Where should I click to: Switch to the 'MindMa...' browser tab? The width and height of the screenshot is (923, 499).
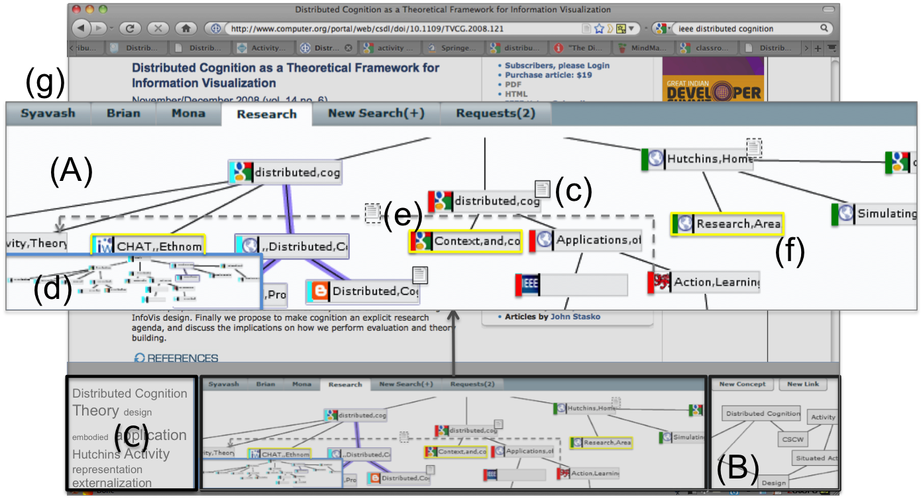(x=643, y=48)
